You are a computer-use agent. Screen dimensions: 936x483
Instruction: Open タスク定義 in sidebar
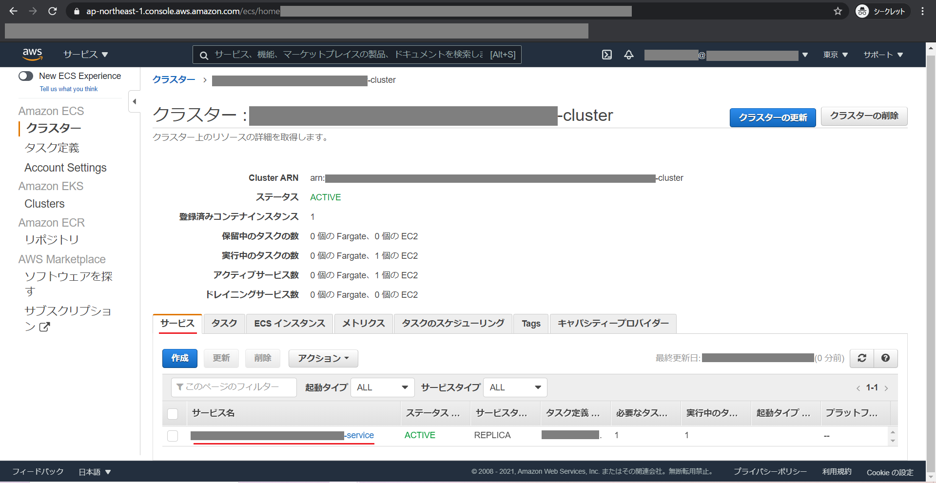[52, 148]
